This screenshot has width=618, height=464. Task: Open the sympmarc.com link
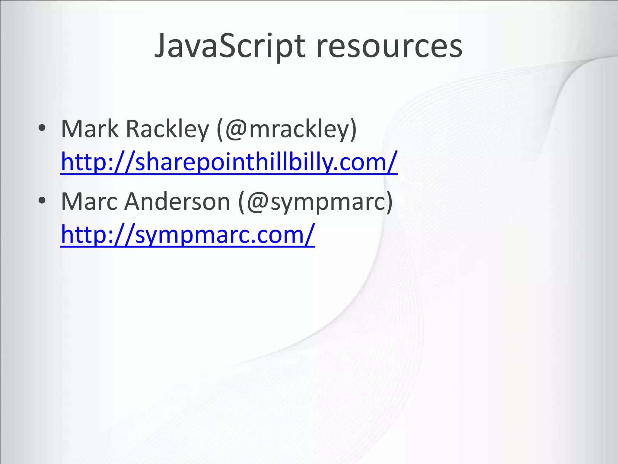click(188, 235)
